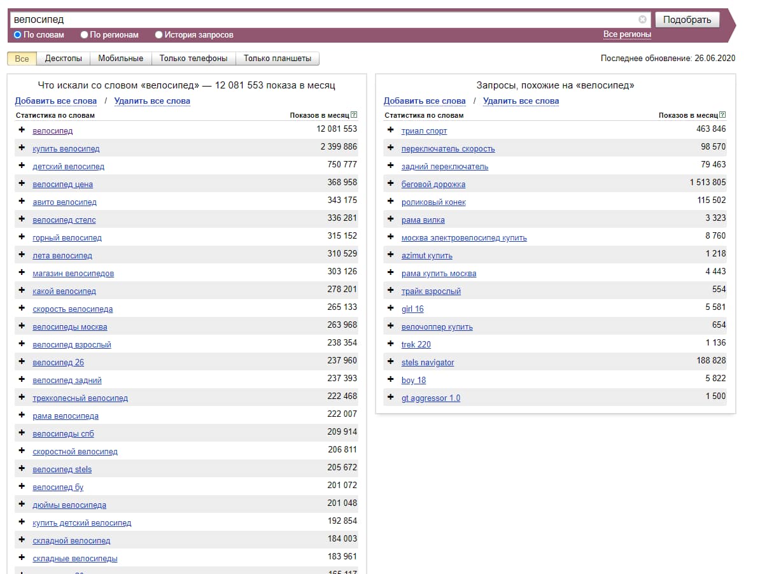Screen dimensions: 774x574
Task: Select the По регионам radio option
Action: click(84, 35)
